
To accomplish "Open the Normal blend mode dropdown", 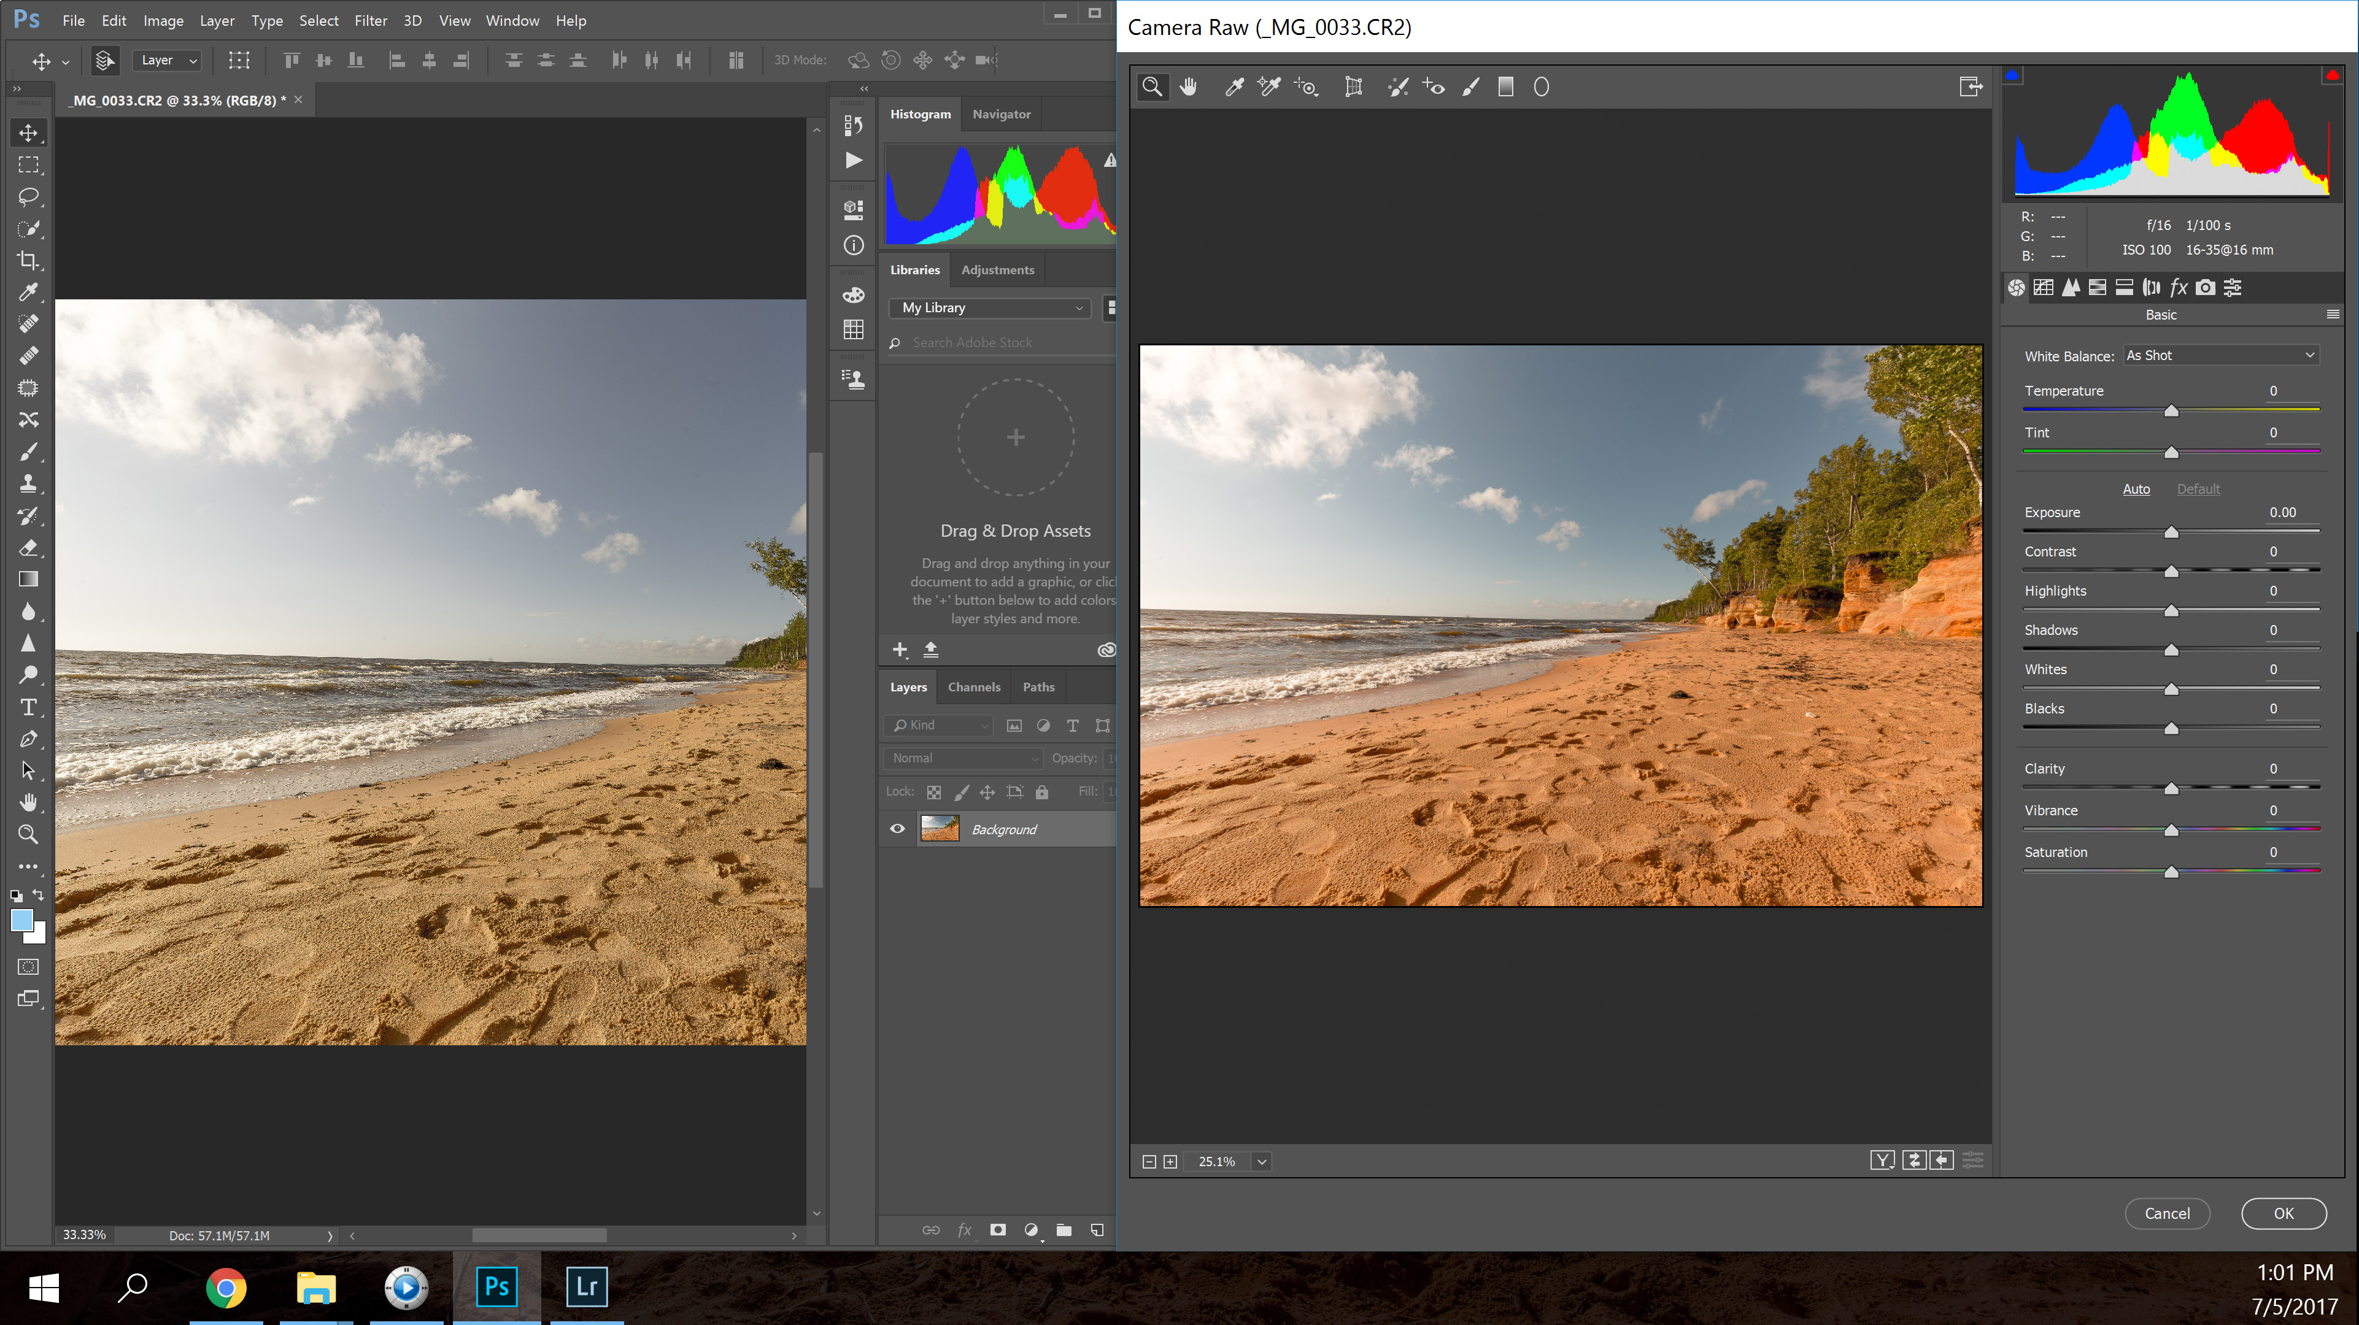I will 963,758.
